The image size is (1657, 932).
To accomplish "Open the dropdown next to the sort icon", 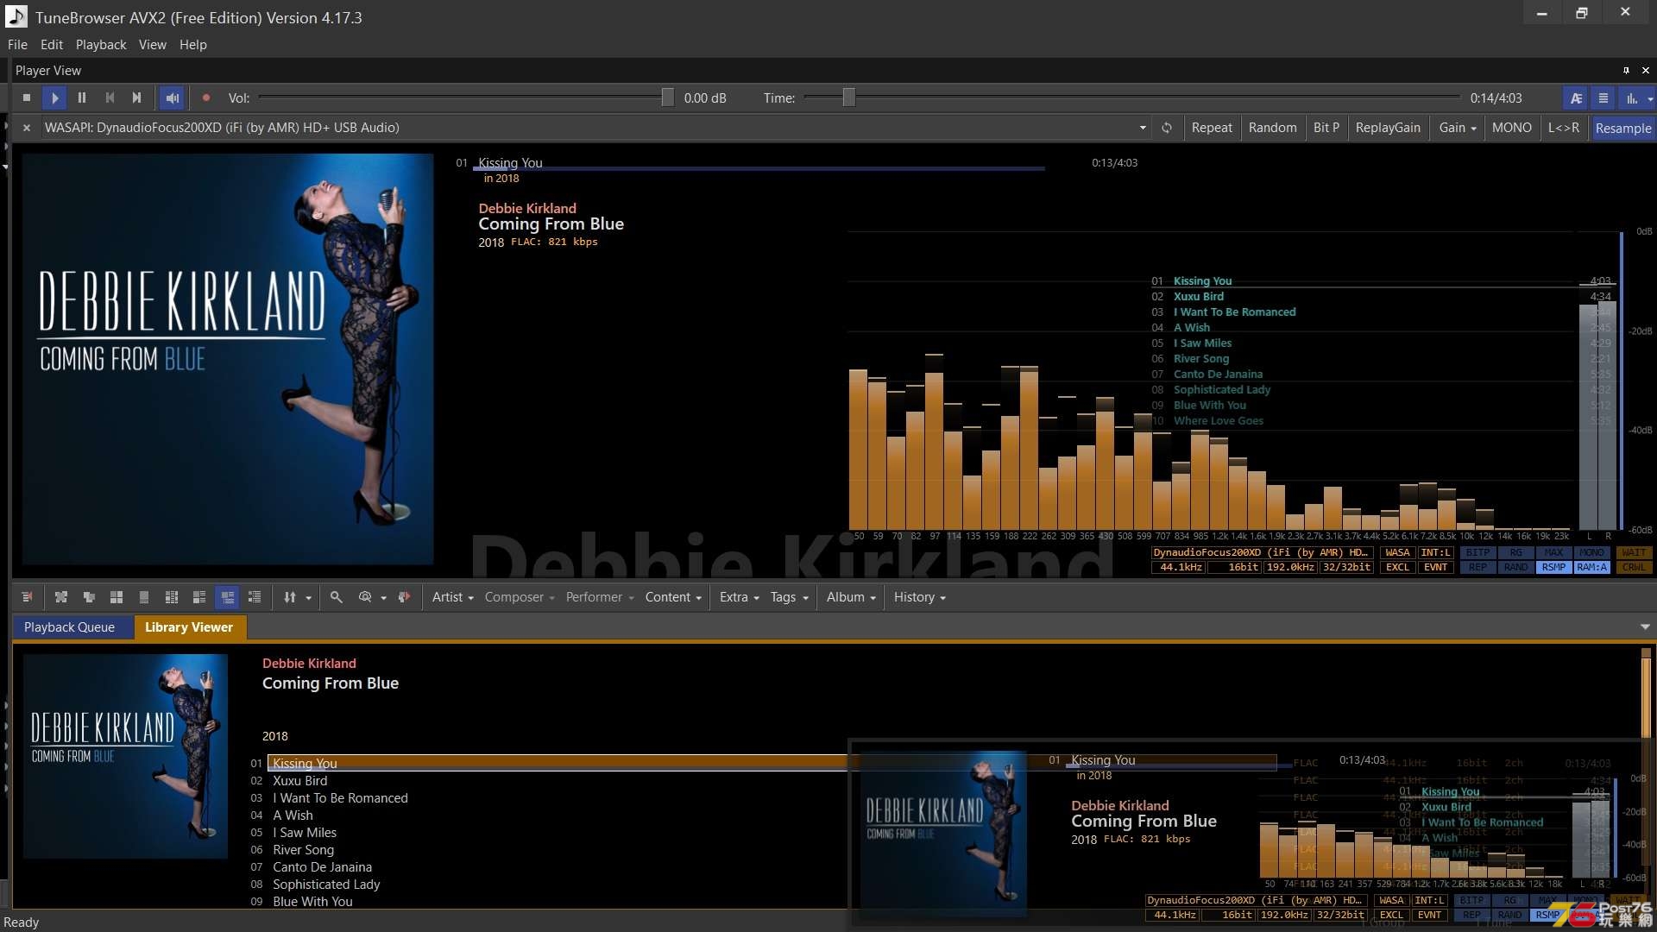I will point(308,598).
